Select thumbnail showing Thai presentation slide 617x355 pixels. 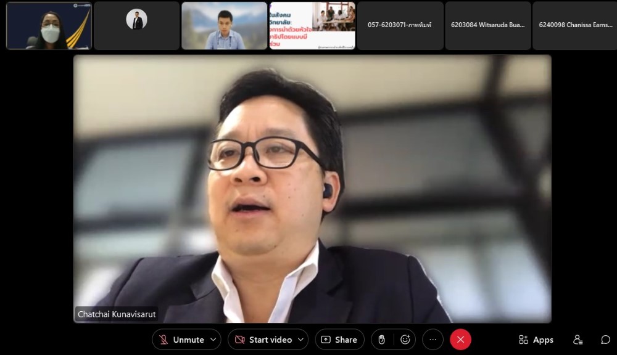tap(312, 25)
